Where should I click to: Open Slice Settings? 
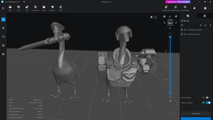click(x=196, y=114)
